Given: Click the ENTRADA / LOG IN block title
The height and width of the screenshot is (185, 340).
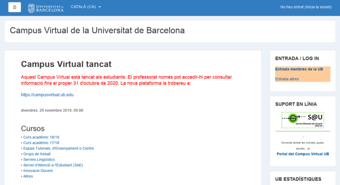Looking at the screenshot, I should coord(297,59).
